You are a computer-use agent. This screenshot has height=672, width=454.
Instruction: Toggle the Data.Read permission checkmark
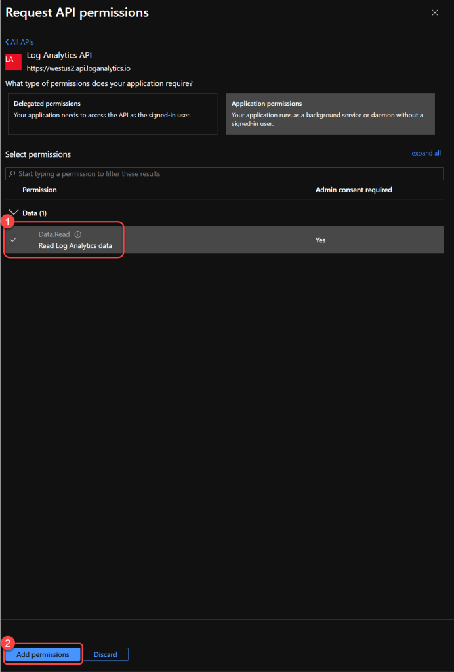[13, 240]
